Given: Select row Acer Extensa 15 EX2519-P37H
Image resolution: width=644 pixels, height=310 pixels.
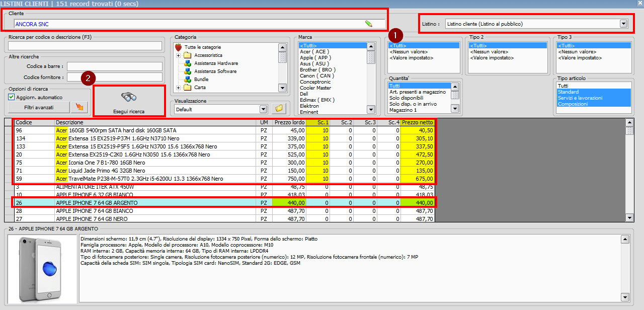Looking at the screenshot, I should (x=224, y=138).
